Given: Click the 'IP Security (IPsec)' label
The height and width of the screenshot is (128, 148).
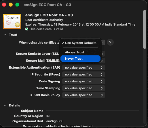Looking at the screenshot, I should click(x=45, y=74).
